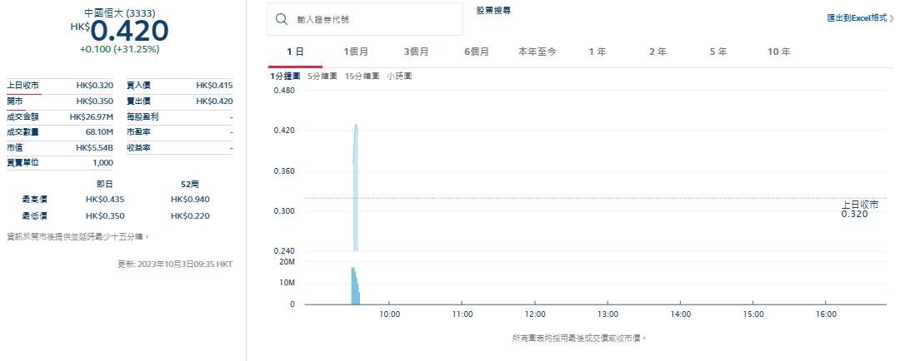Click the large 0.420 price

click(129, 31)
